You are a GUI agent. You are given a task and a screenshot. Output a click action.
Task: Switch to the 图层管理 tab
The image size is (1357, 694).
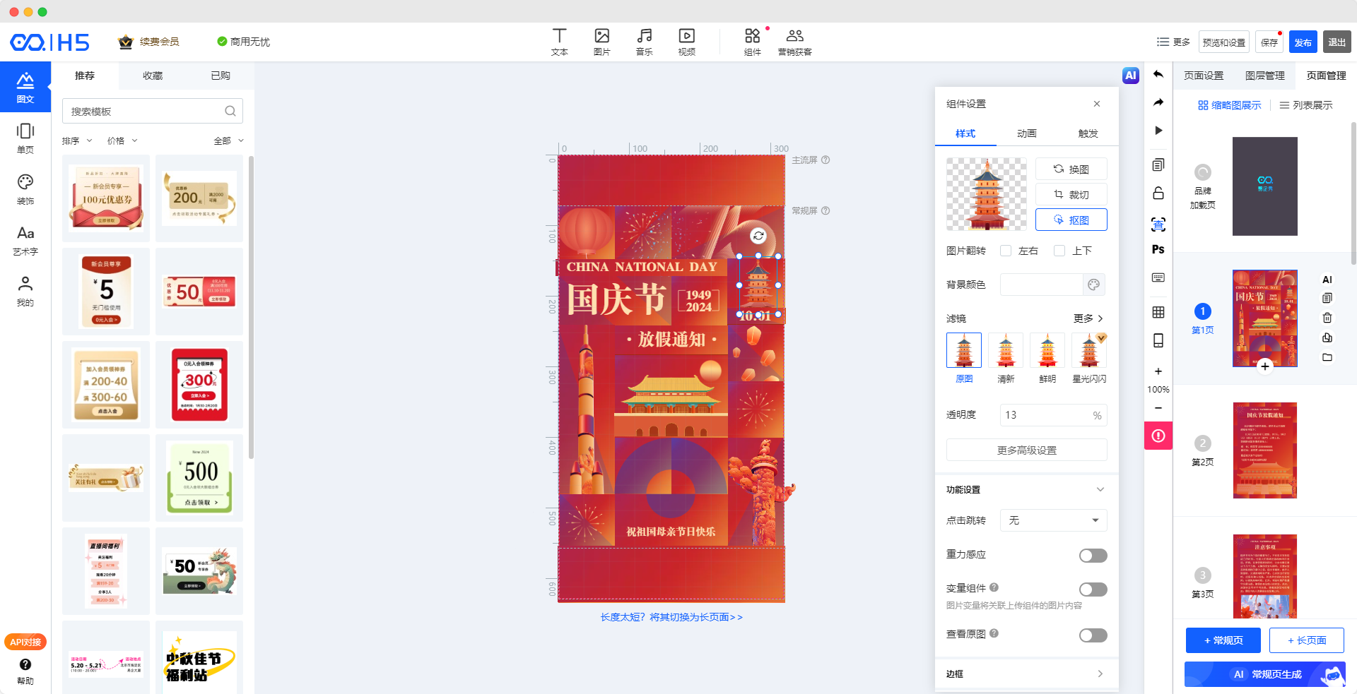1264,76
